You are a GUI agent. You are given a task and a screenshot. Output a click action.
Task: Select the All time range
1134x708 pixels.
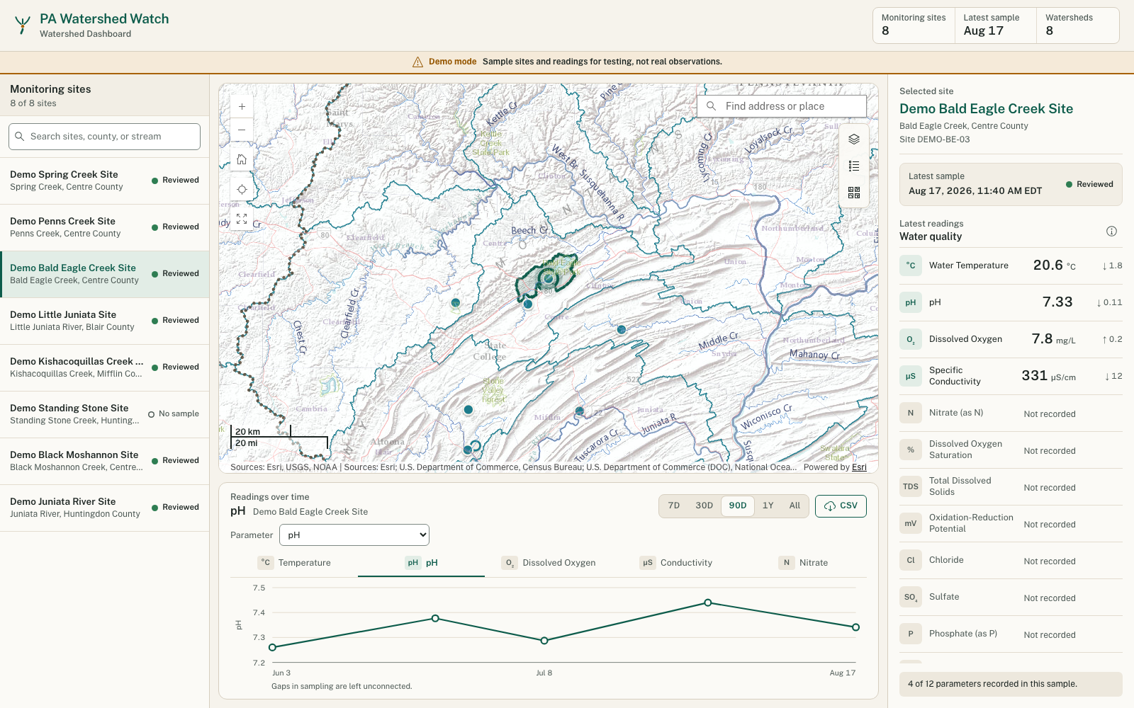pos(795,506)
